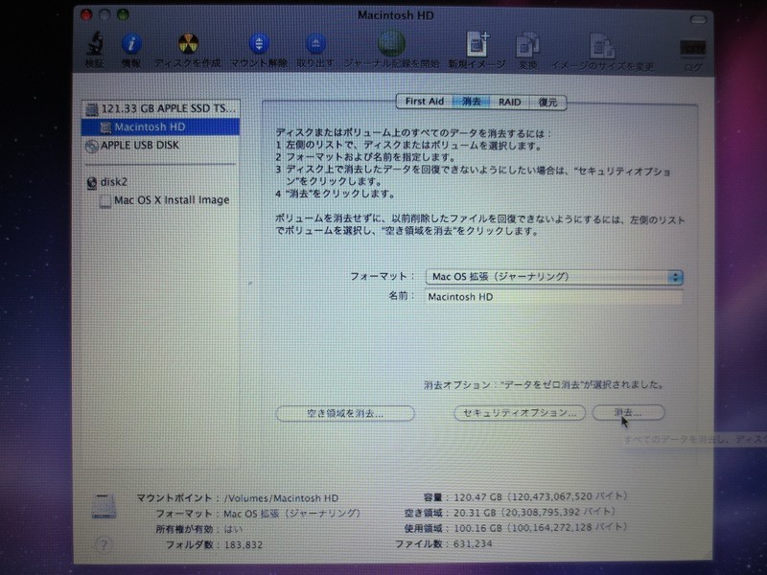Open the Info (情報) toolbar icon
Image resolution: width=767 pixels, height=575 pixels.
tap(131, 44)
